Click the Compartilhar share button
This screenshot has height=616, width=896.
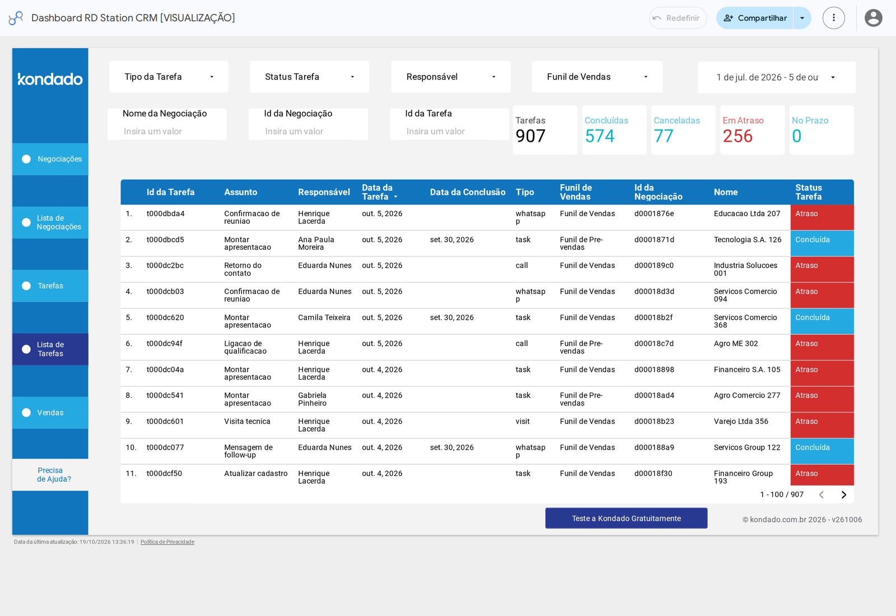pyautogui.click(x=755, y=18)
